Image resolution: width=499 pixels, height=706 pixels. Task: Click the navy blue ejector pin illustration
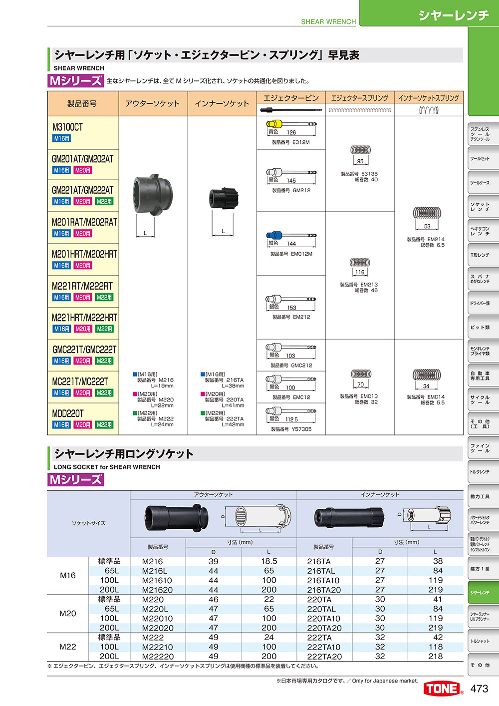click(x=291, y=235)
